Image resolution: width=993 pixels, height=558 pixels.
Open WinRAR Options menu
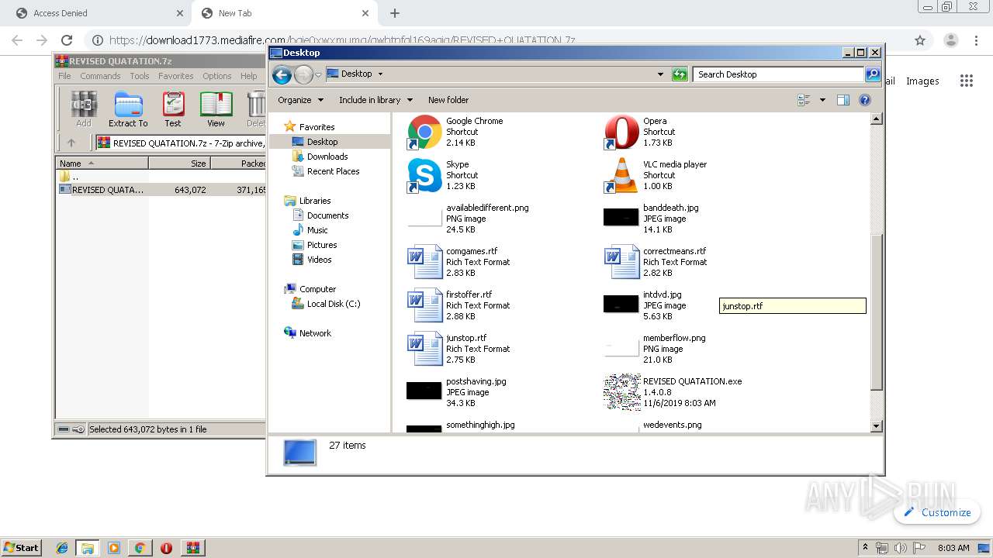[217, 76]
